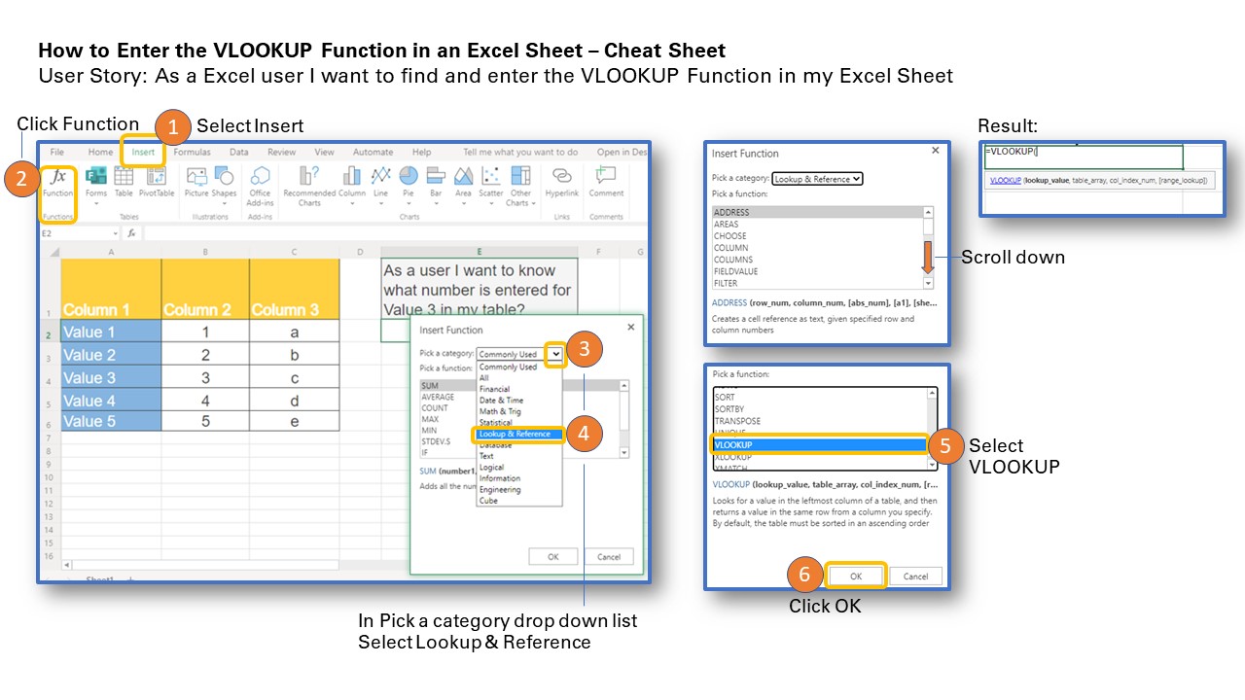1245x700 pixels.
Task: Click the formula bar input area
Action: (394, 233)
